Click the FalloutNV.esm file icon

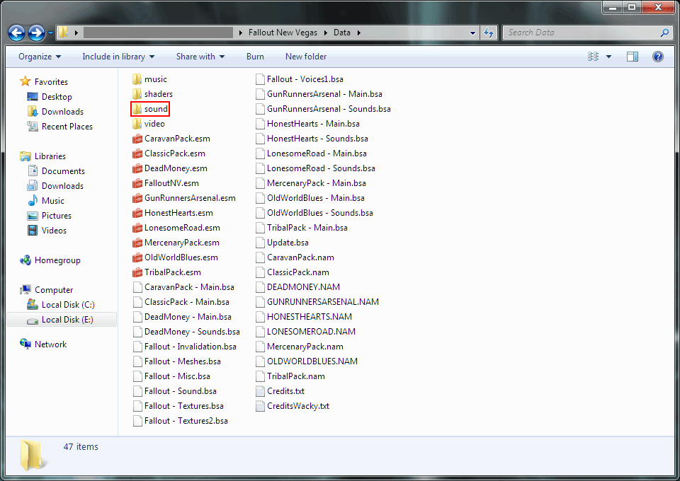click(x=137, y=183)
